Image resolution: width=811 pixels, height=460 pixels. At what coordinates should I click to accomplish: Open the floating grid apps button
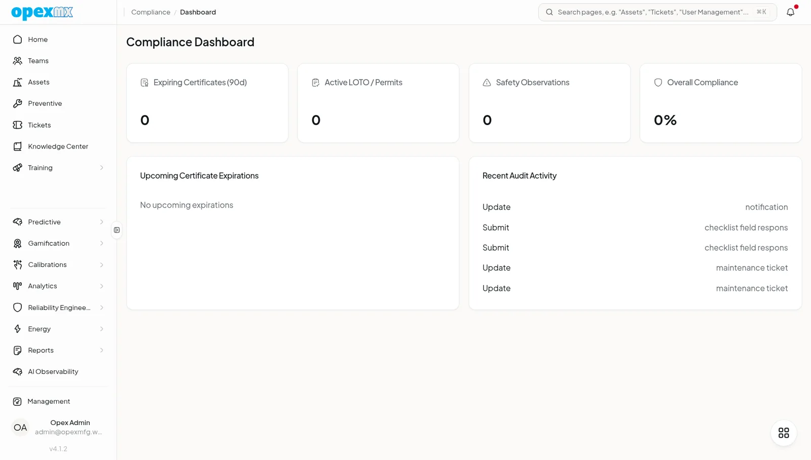(x=784, y=433)
